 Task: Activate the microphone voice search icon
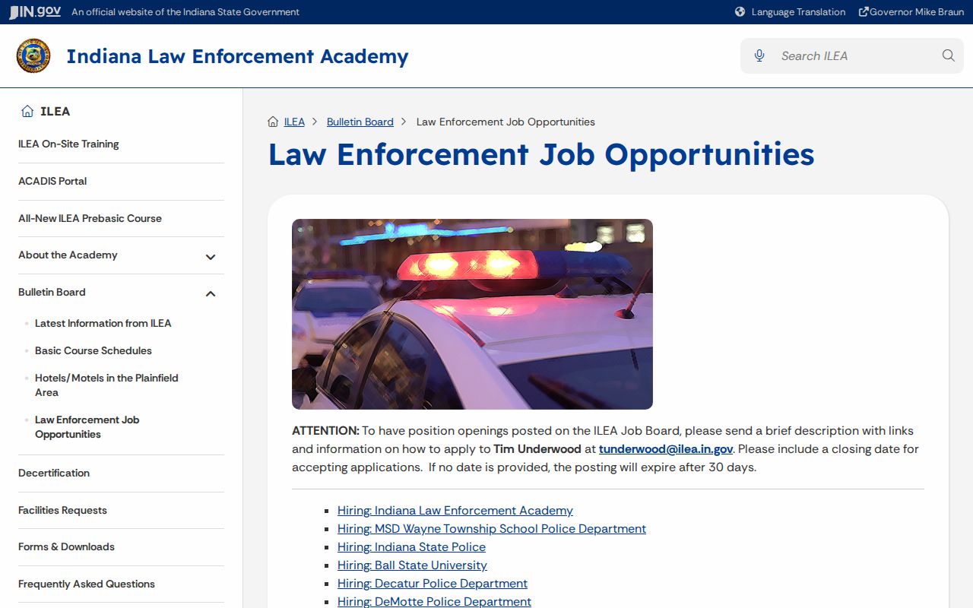coord(759,55)
